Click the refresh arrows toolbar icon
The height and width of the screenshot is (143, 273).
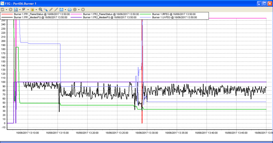click(x=2, y=10)
